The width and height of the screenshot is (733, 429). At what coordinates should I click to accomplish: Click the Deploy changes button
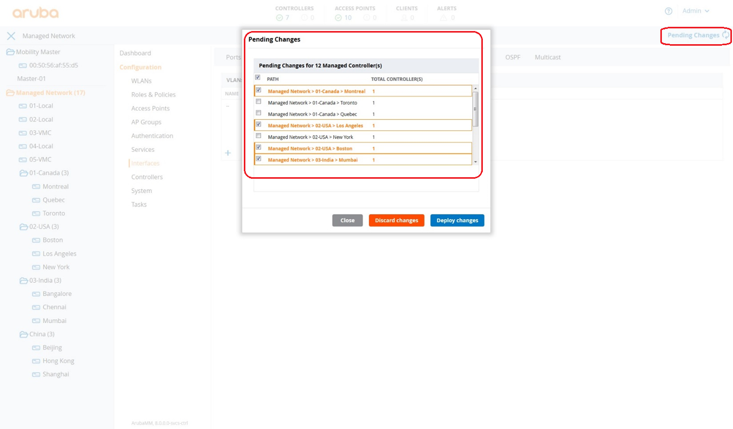(x=457, y=220)
